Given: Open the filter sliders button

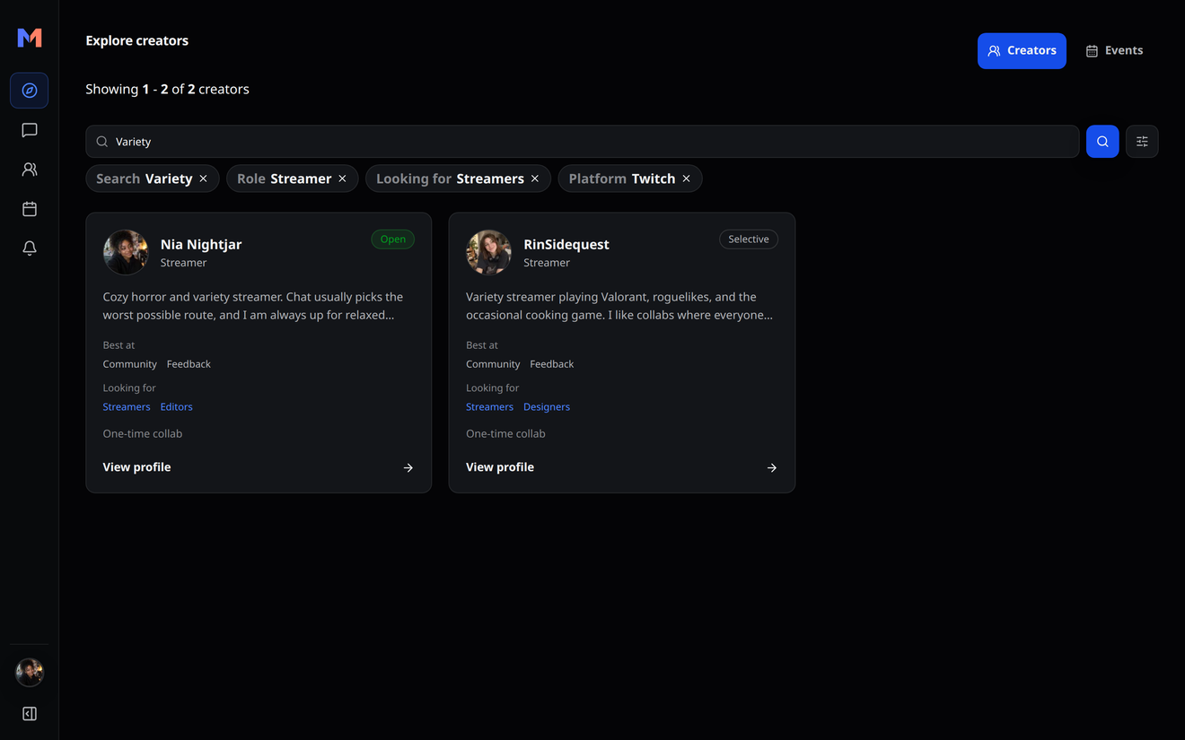Looking at the screenshot, I should (1142, 142).
